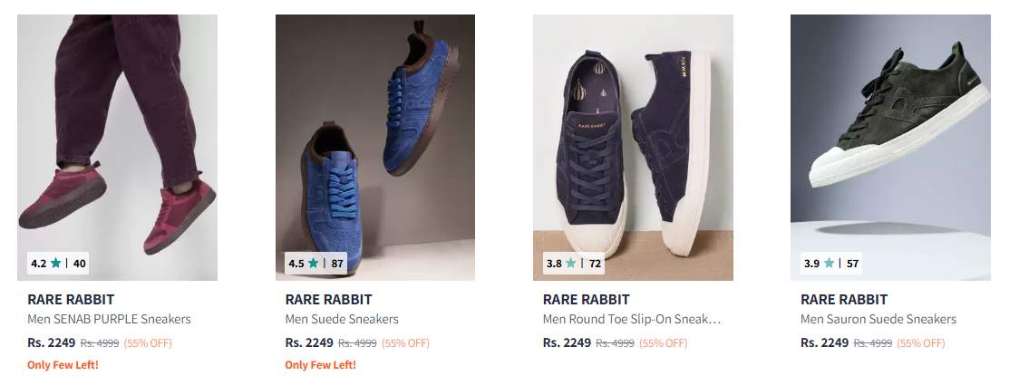This screenshot has width=1019, height=385.
Task: View the green Sauron suede sneakers image
Action: [890, 136]
